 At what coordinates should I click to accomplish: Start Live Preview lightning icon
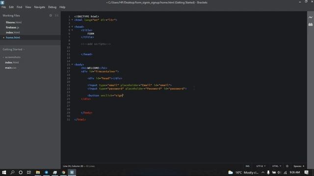(x=311, y=18)
